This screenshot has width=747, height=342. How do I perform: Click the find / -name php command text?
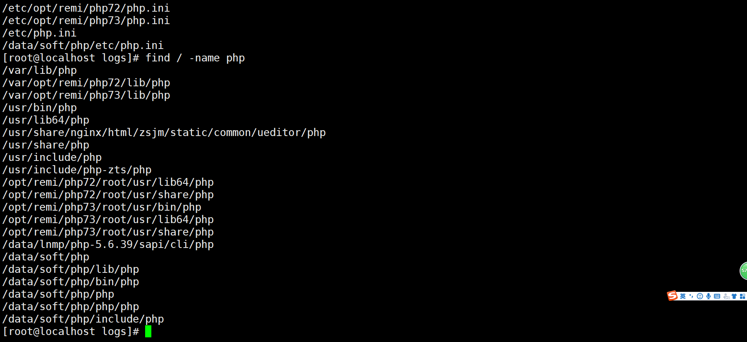click(195, 58)
